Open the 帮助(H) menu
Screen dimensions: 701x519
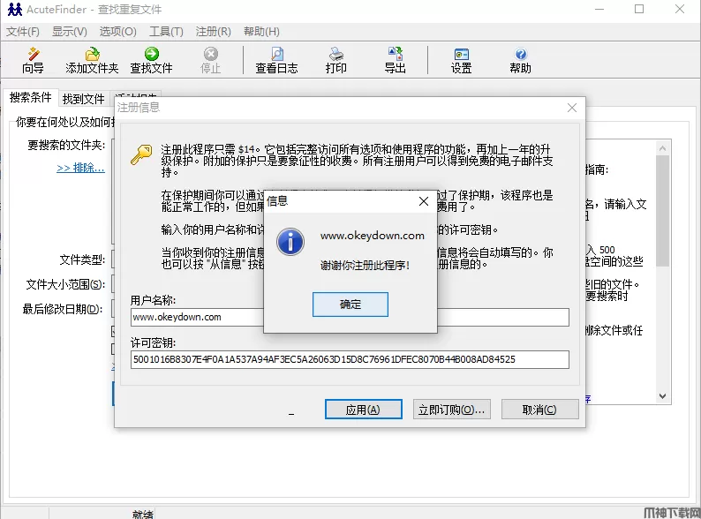point(261,32)
